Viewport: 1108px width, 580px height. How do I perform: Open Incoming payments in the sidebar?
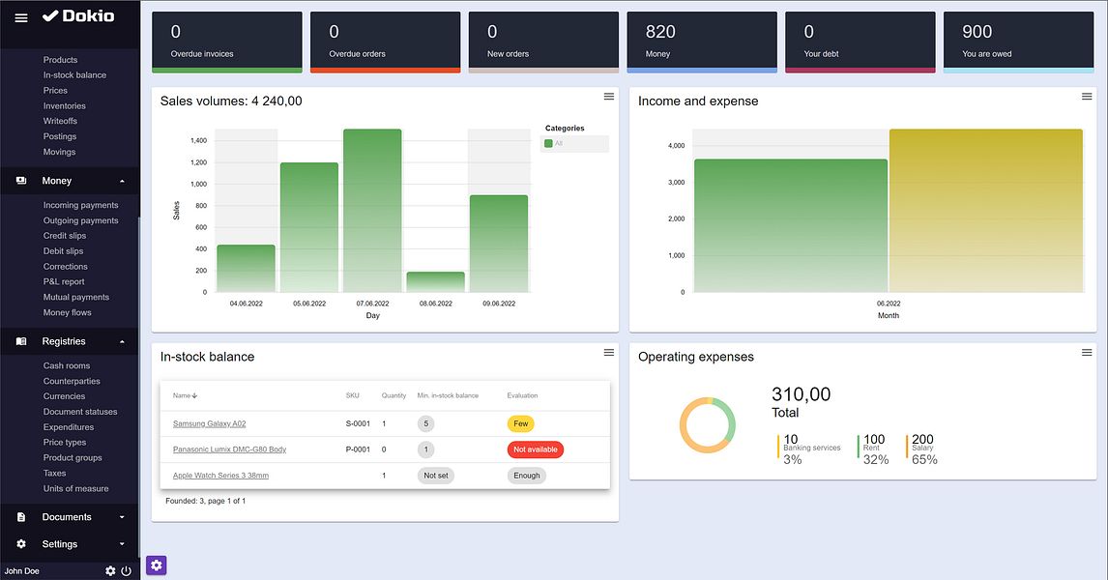point(80,205)
